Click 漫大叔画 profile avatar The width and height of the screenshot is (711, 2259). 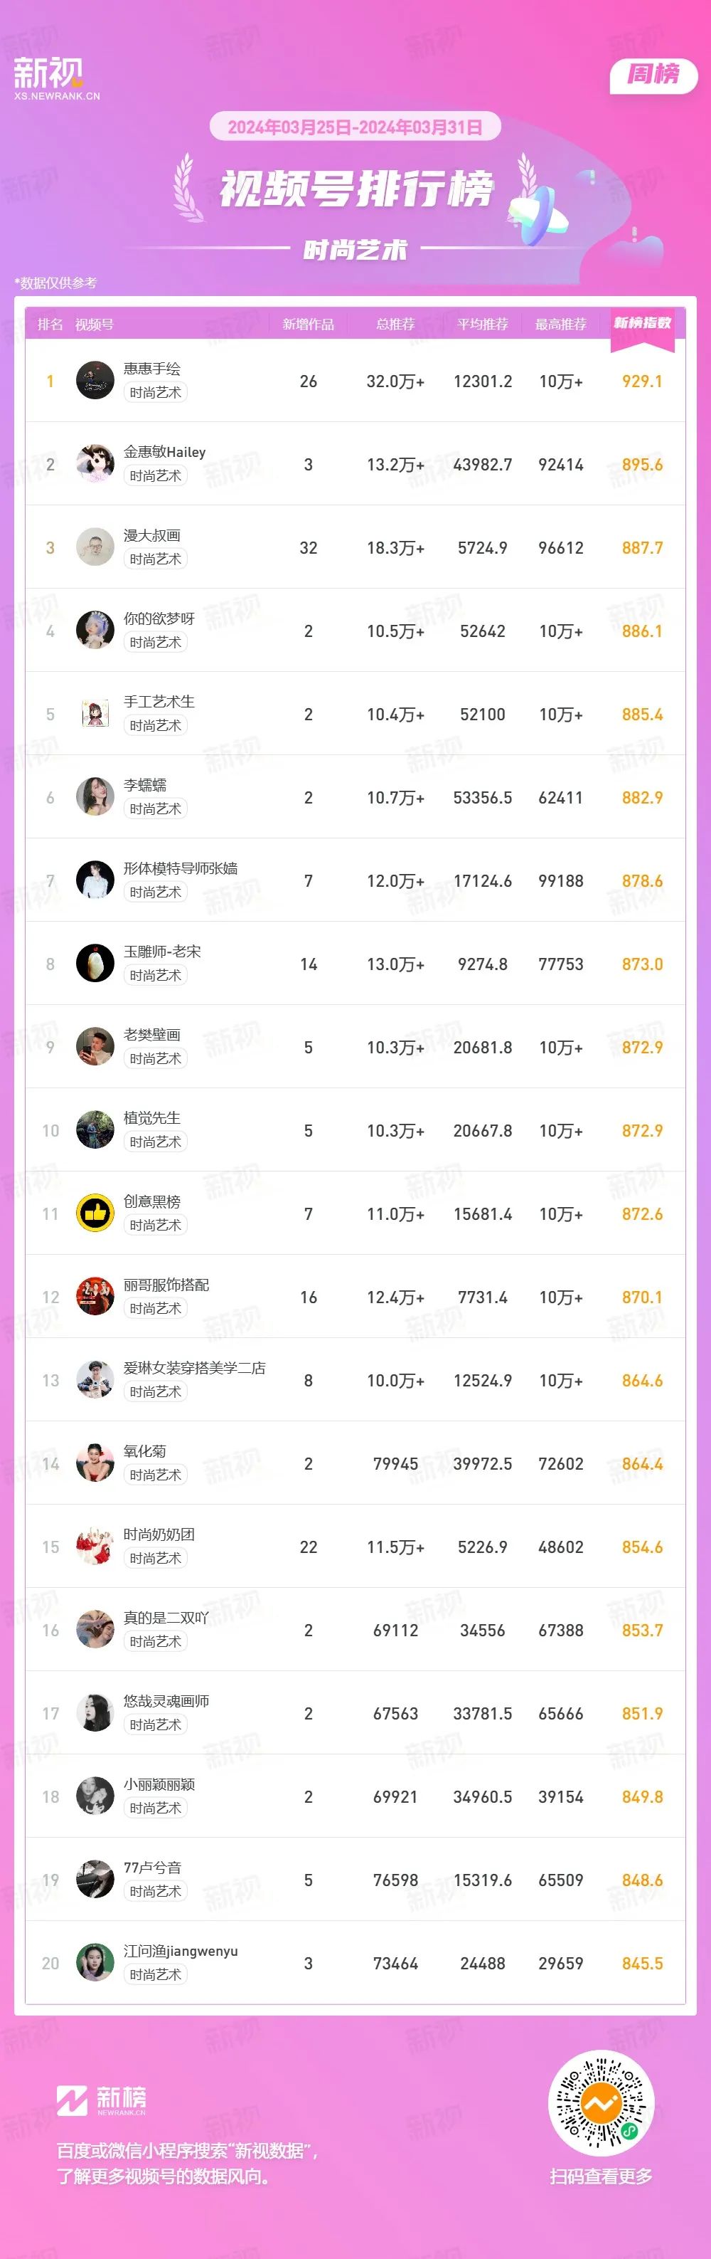click(95, 547)
